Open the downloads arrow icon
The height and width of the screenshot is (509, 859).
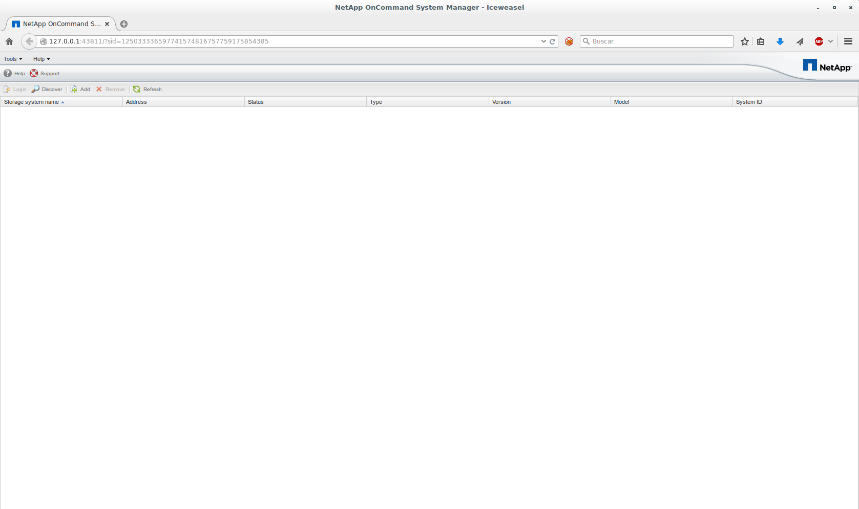pos(780,41)
